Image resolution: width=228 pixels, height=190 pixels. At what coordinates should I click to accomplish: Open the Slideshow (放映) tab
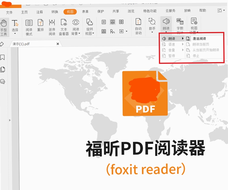point(187,11)
